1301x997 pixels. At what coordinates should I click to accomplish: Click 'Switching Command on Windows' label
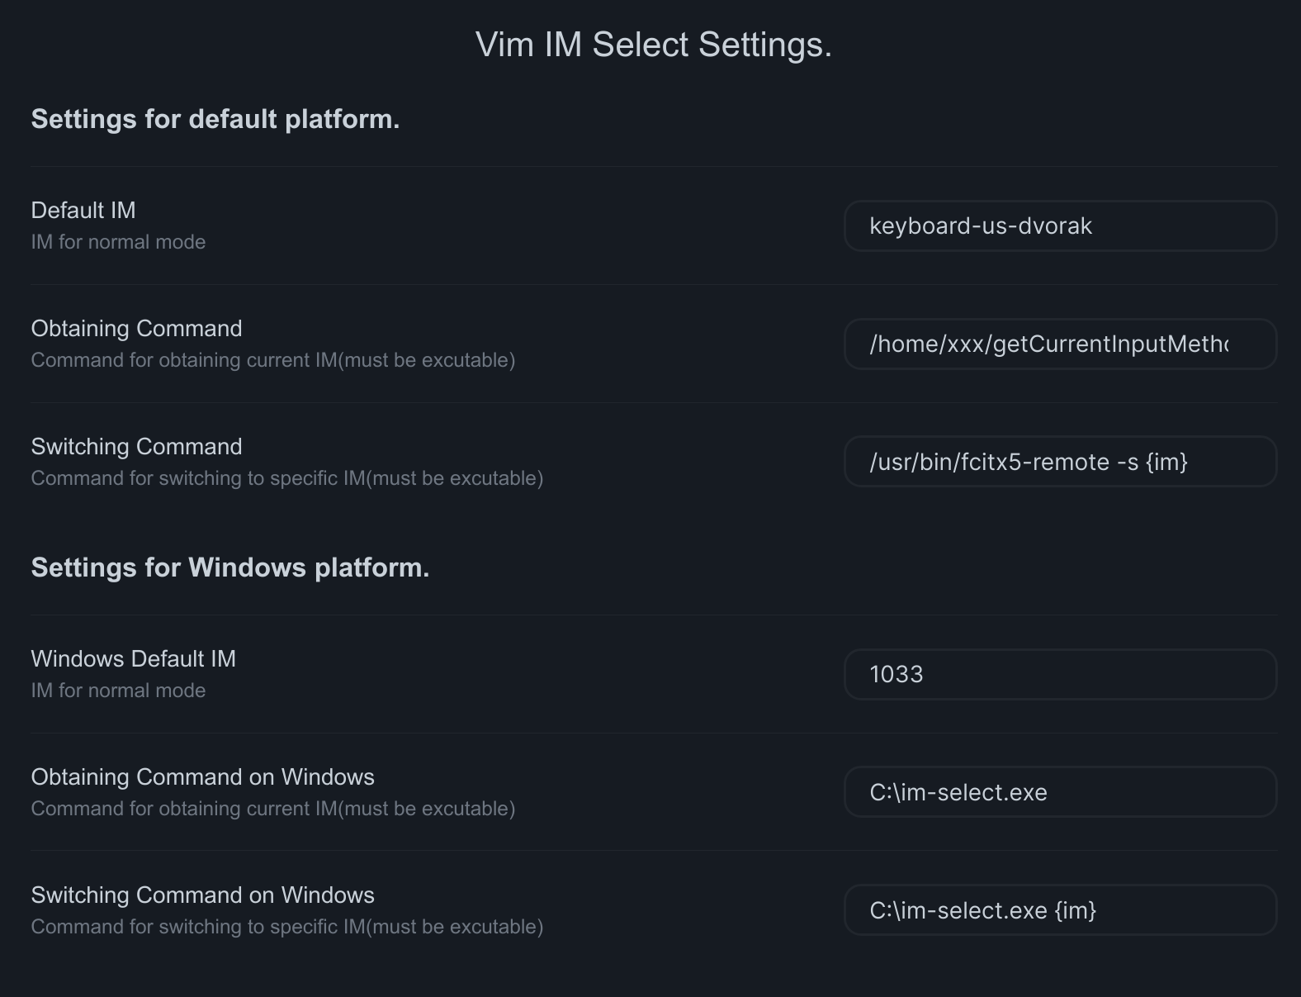[x=203, y=895]
